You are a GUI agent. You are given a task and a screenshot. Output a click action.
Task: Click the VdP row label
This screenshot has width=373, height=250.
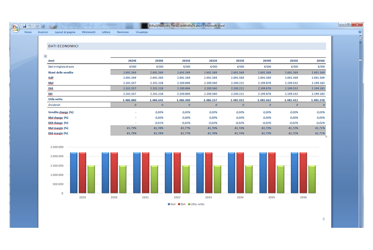[51, 78]
